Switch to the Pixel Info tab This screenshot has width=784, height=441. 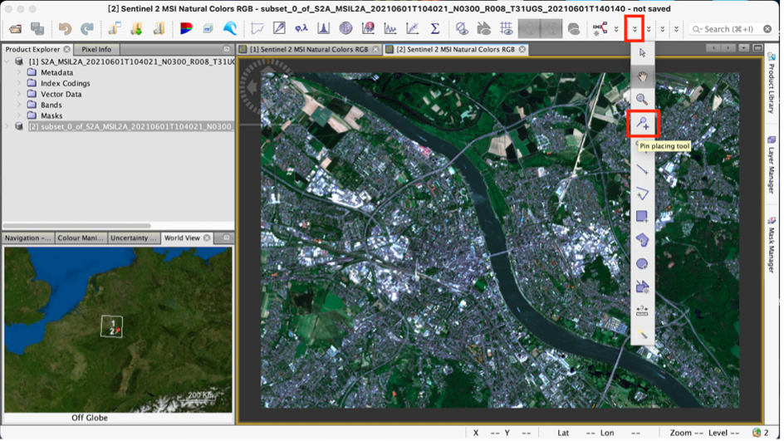click(x=96, y=49)
